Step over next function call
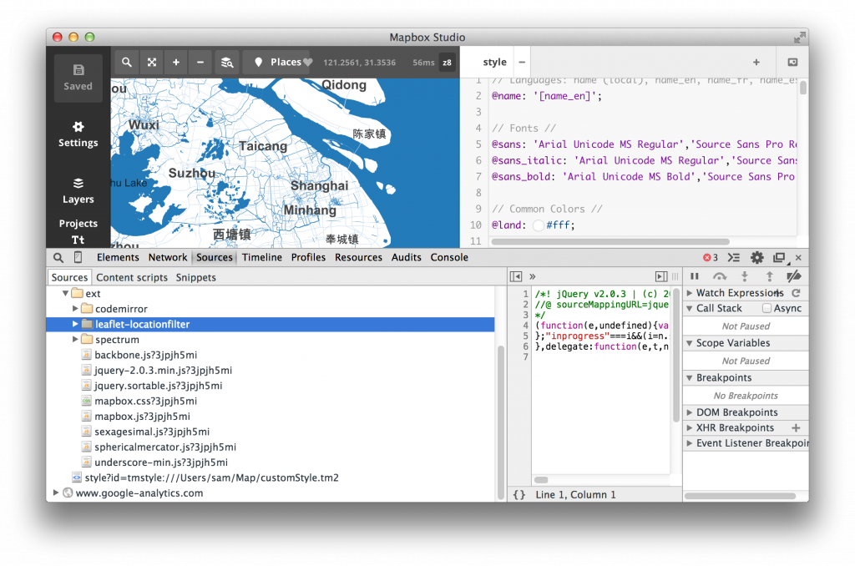The width and height of the screenshot is (855, 566). click(720, 276)
